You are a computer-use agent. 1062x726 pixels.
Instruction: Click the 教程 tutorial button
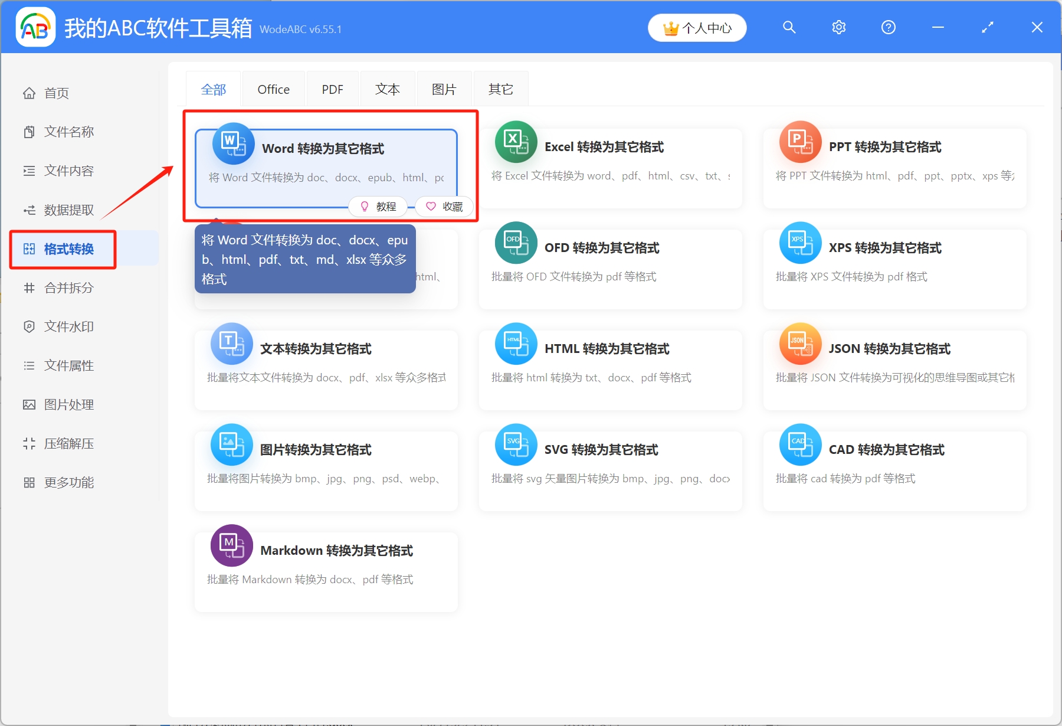point(378,207)
